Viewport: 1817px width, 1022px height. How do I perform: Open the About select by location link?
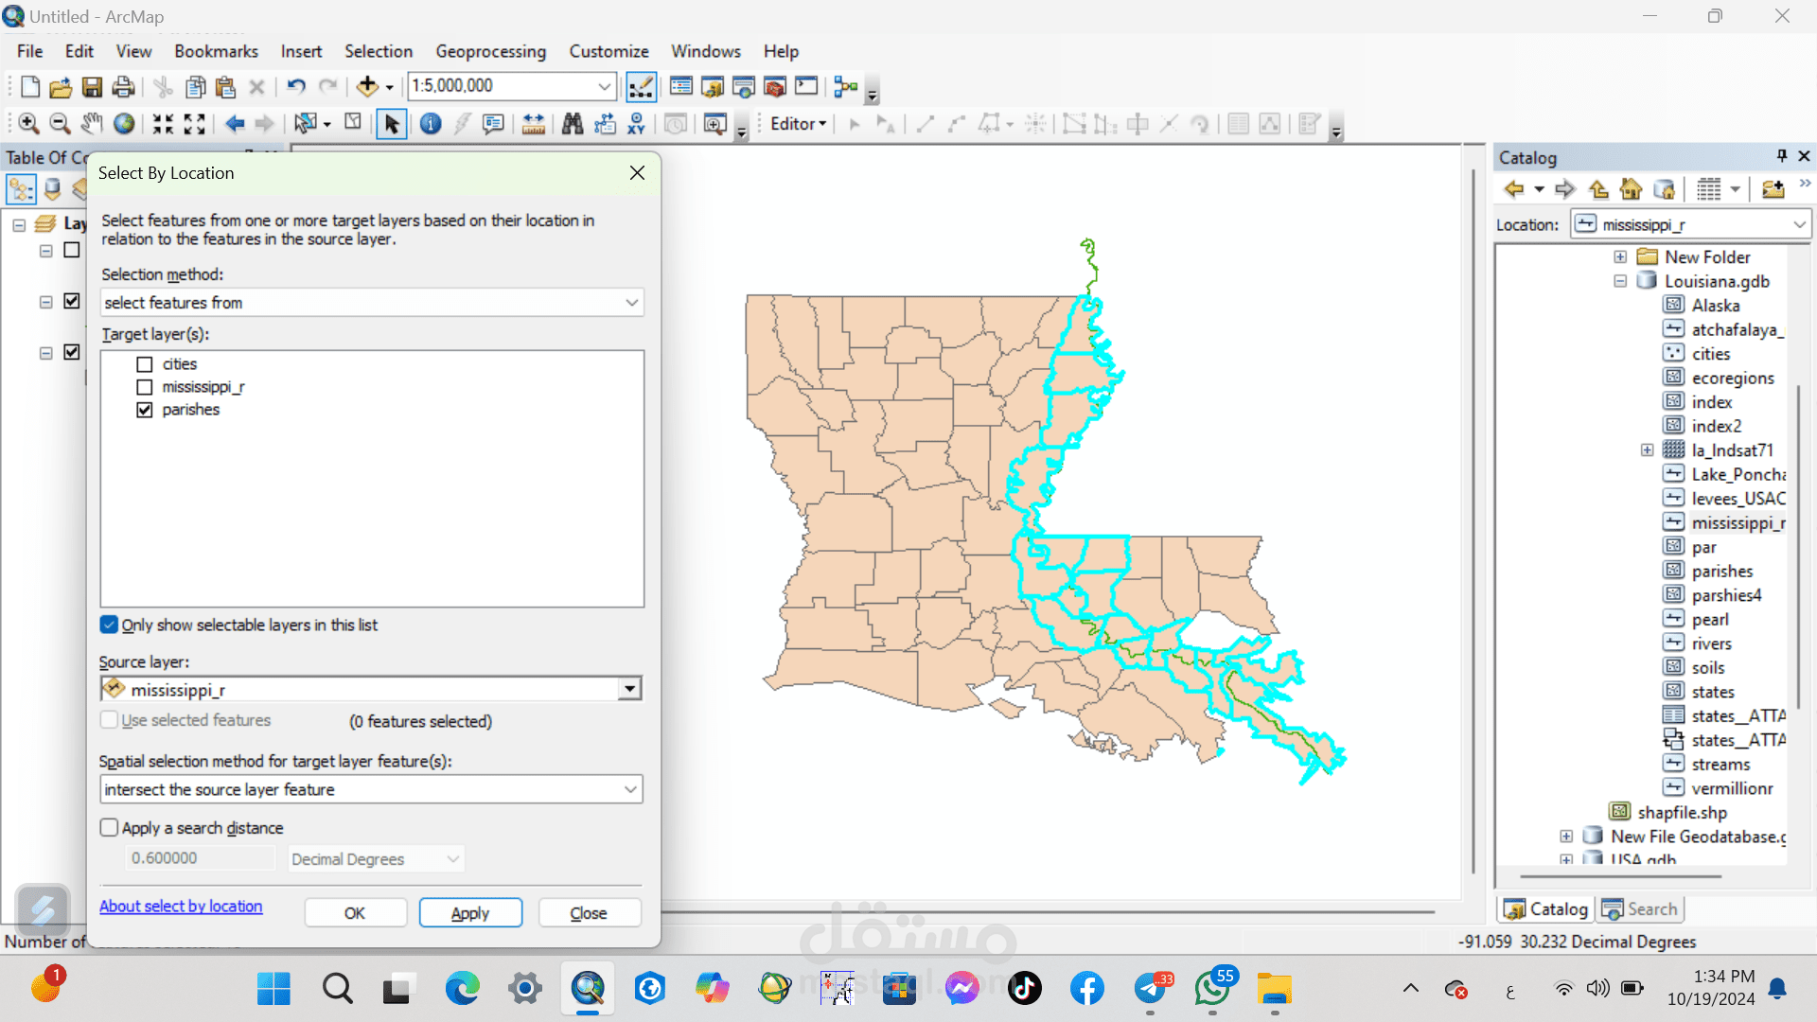(x=181, y=906)
